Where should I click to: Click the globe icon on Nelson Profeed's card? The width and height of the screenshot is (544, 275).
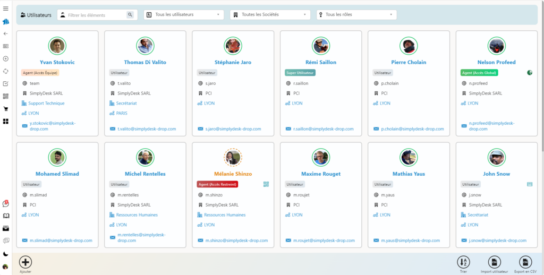(529, 73)
